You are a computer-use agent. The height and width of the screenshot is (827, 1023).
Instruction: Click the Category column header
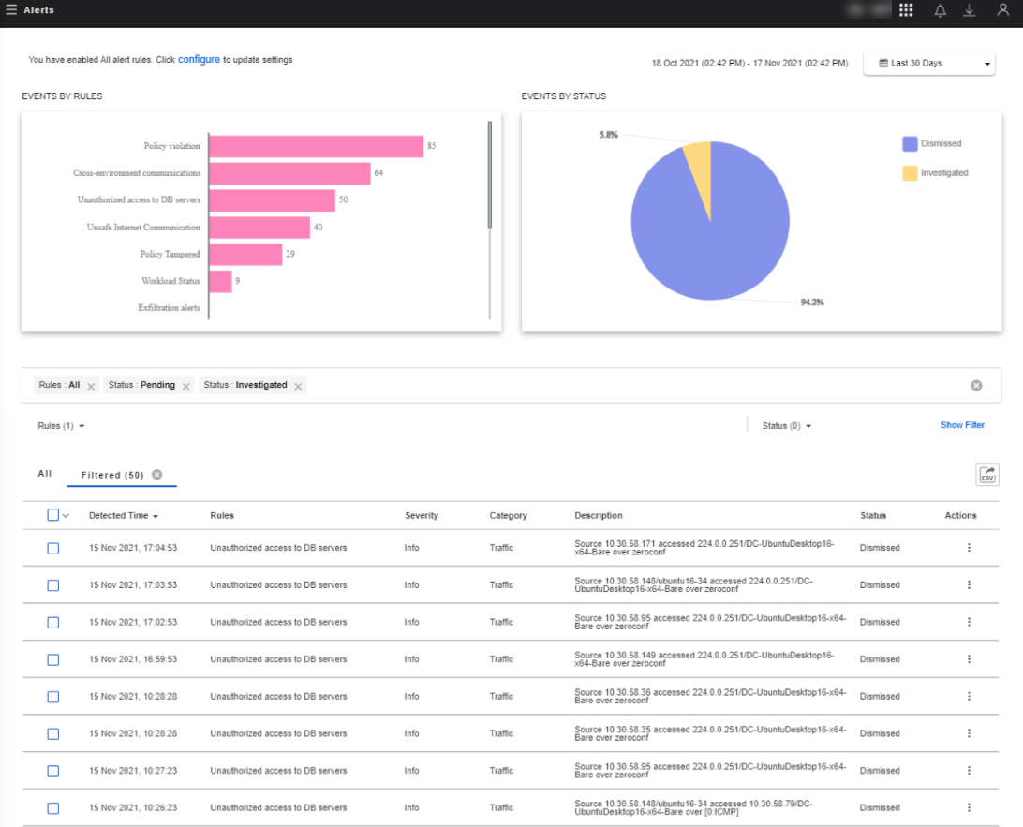509,515
